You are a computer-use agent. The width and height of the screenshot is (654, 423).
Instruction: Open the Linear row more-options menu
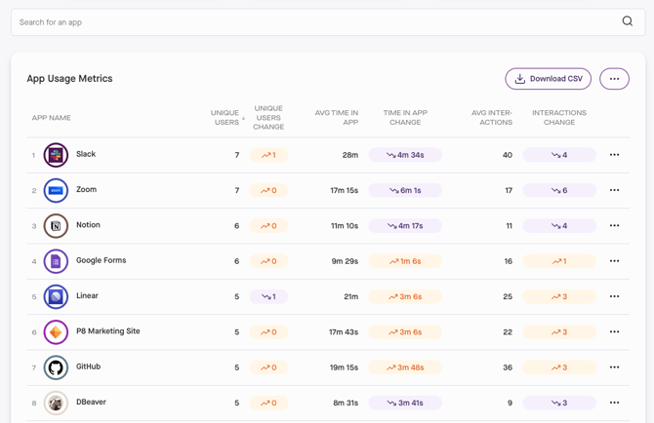[x=614, y=296]
